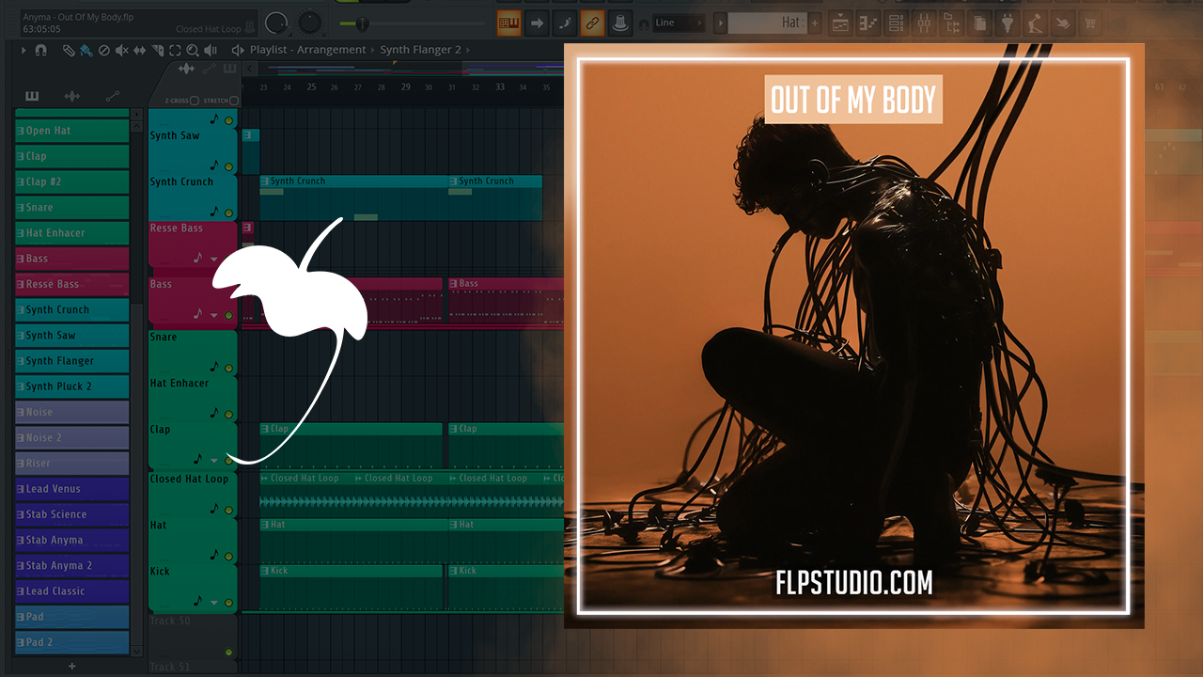Viewport: 1203px width, 677px height.
Task: Open the plugin picker plug icon
Action: pyautogui.click(x=1007, y=23)
